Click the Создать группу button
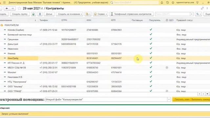The width and height of the screenshot is (210, 118). [x=20, y=14]
